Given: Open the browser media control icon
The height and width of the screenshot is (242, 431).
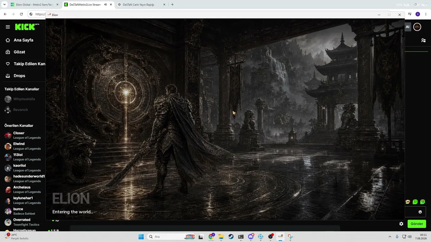Looking at the screenshot, I should tap(410, 14).
